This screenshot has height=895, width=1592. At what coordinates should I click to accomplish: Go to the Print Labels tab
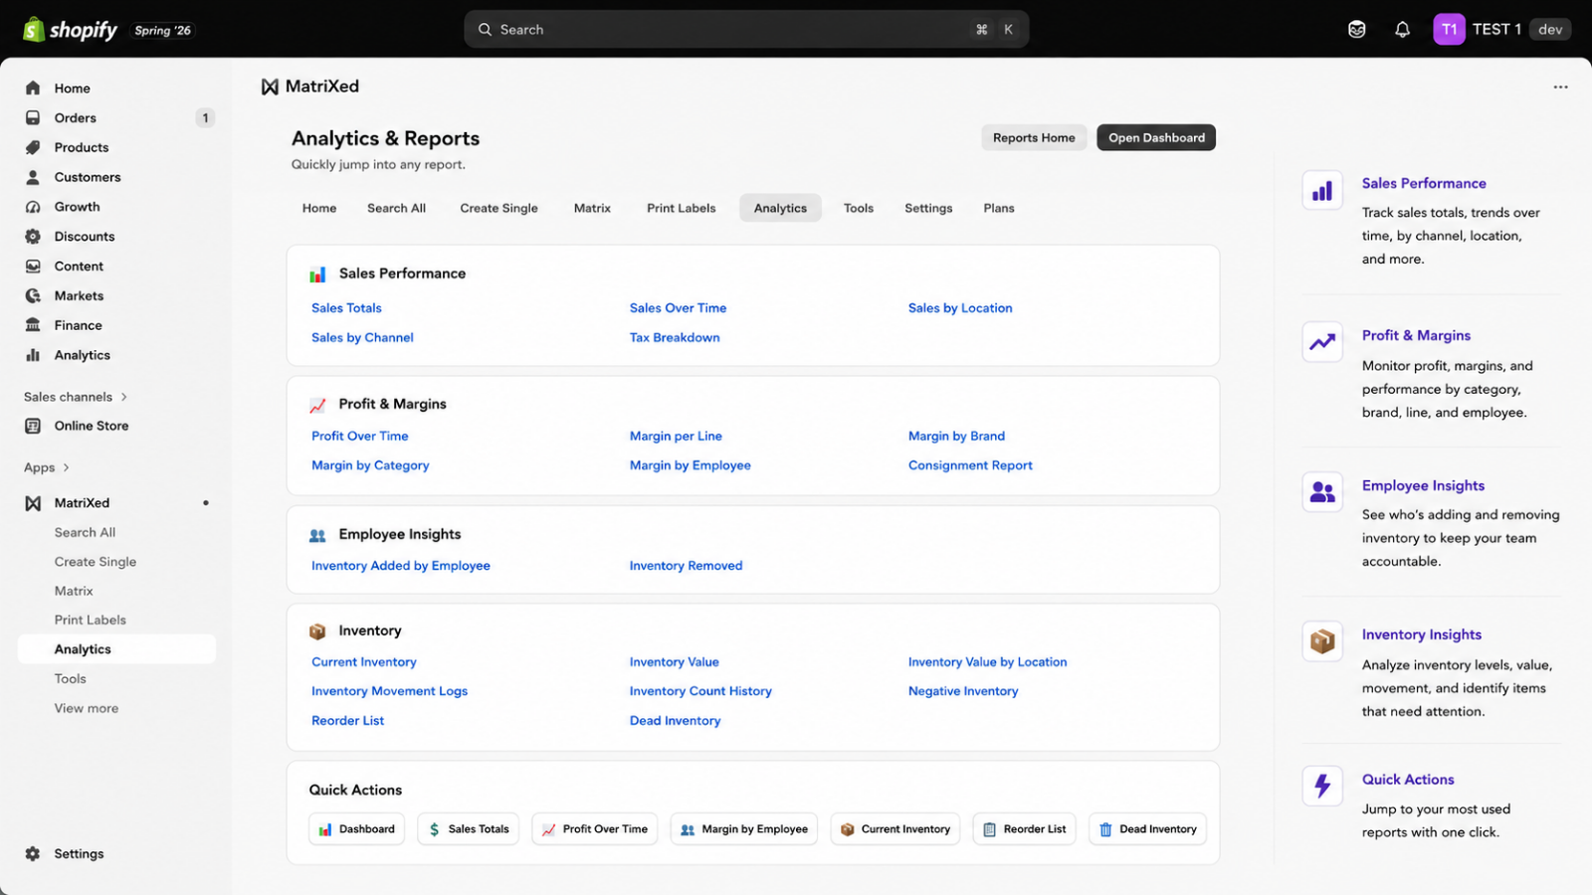[682, 208]
